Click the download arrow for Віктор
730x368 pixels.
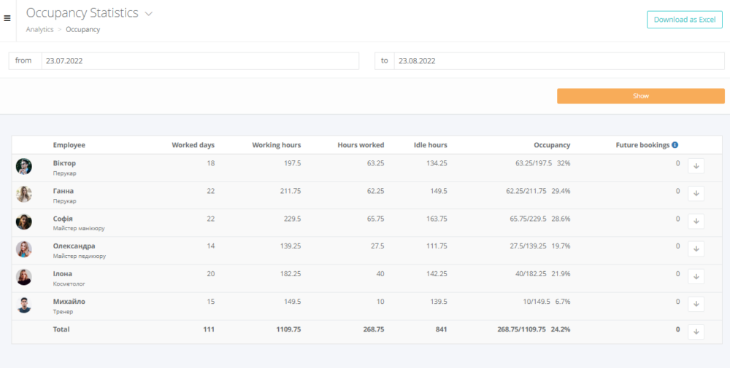coord(696,166)
